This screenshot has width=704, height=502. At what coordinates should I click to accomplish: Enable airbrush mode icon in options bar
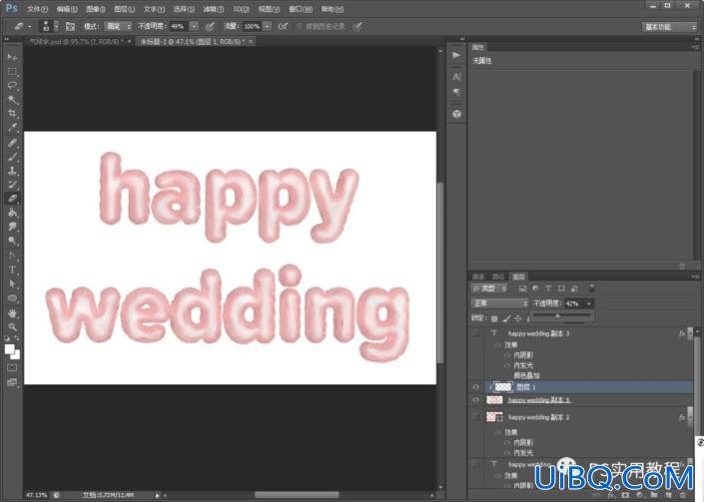pyautogui.click(x=283, y=27)
